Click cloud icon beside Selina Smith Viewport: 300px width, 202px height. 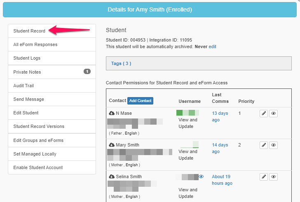(x=112, y=176)
